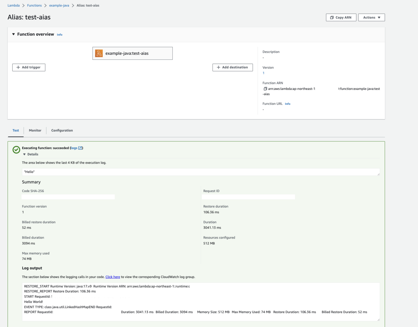
Task: Collapse the Function overview section
Action: (x=14, y=34)
